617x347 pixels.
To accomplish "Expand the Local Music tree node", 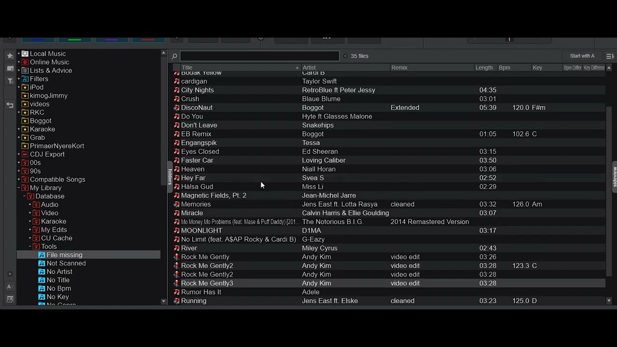I will 19,54.
